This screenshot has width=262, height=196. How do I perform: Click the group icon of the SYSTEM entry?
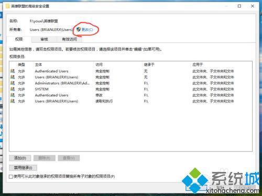coord(13,89)
